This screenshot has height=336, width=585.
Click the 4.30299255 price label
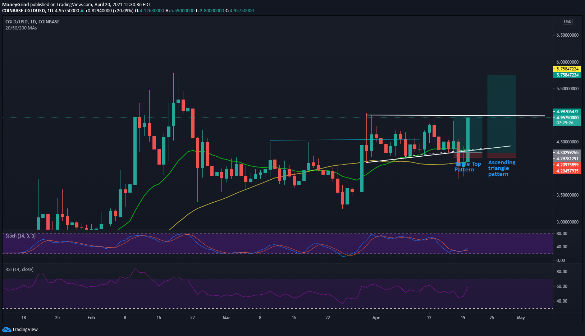tap(567, 153)
